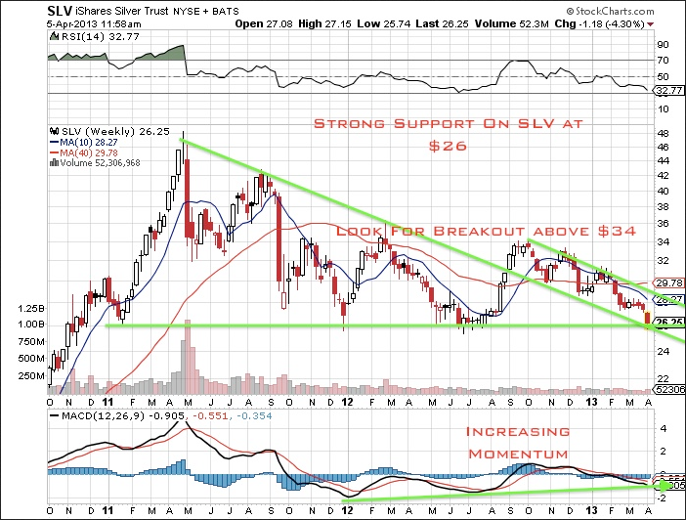
Task: Click the 'Momentum' annotation word
Action: 519,454
